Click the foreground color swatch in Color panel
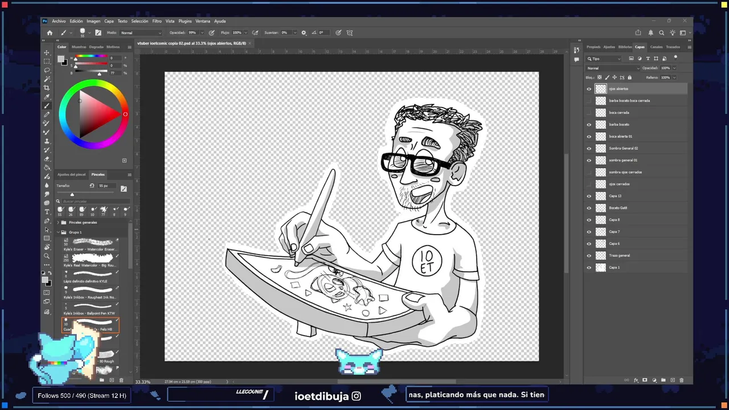Screen dimensions: 729x410 (60, 59)
